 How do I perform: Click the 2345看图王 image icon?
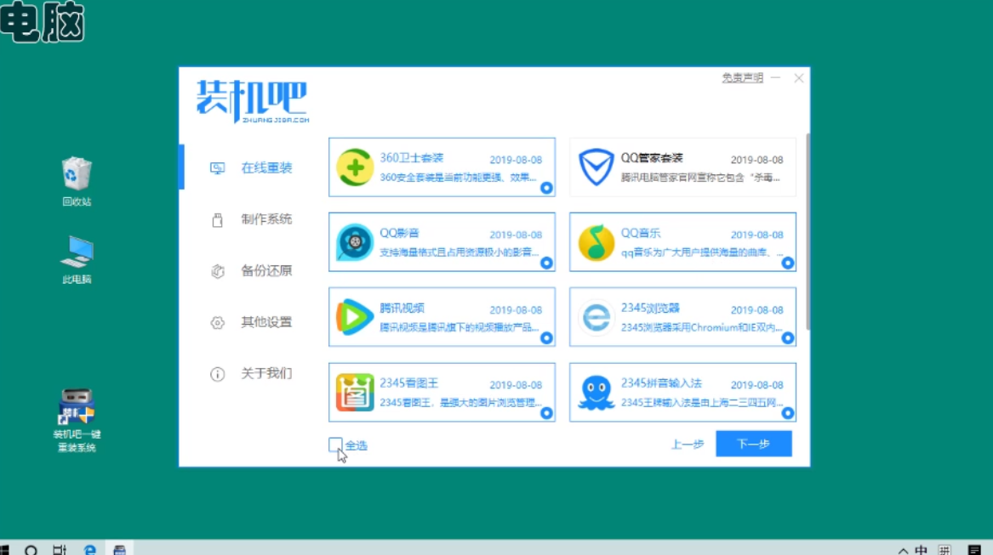click(x=355, y=393)
